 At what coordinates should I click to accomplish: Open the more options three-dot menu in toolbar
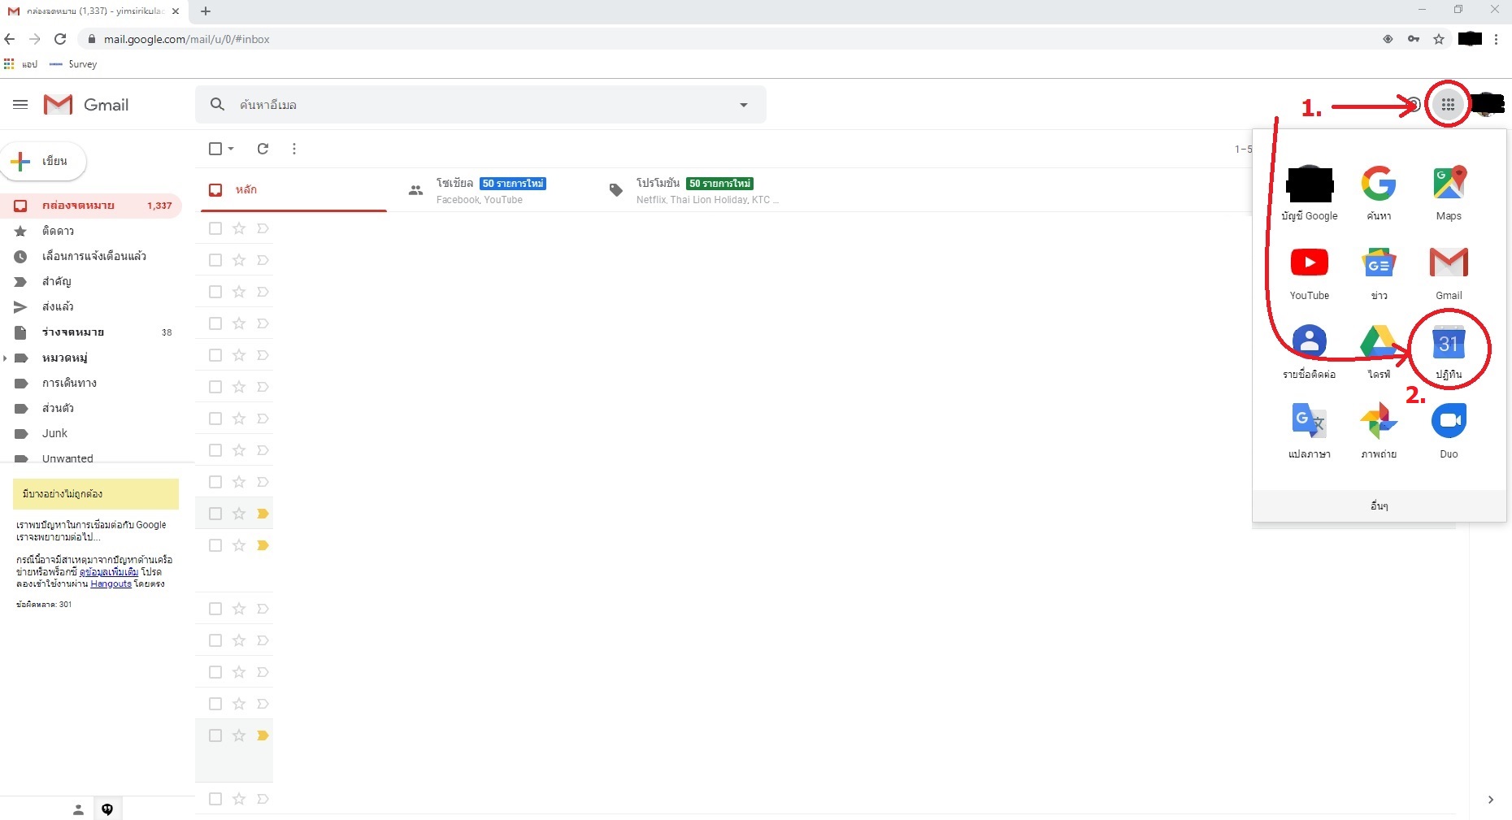pos(294,149)
